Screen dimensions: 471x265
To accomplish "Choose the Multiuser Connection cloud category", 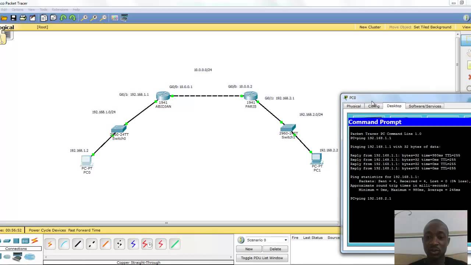I will coord(29,257).
